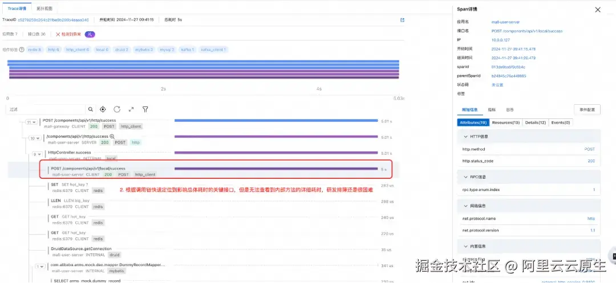Filter by redis 8 tag
This screenshot has height=283, width=616.
[34, 50]
